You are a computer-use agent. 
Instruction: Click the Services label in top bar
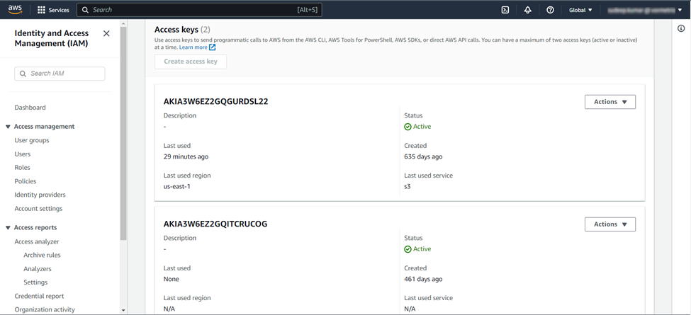pos(59,10)
